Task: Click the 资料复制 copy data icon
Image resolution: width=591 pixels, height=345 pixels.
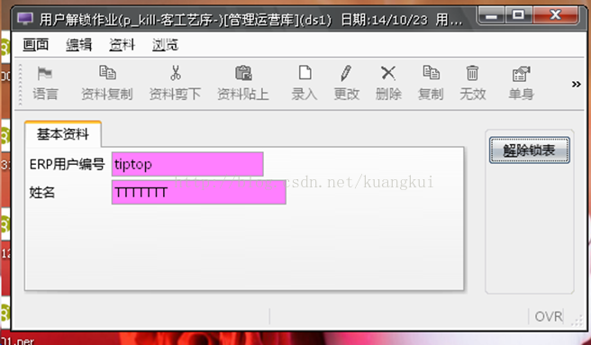Action: pyautogui.click(x=107, y=72)
